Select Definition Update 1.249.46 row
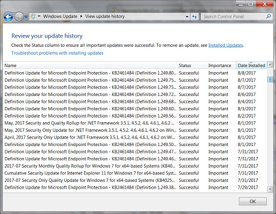Image resolution: width=276 pixels, height=214 pixels. (135, 159)
